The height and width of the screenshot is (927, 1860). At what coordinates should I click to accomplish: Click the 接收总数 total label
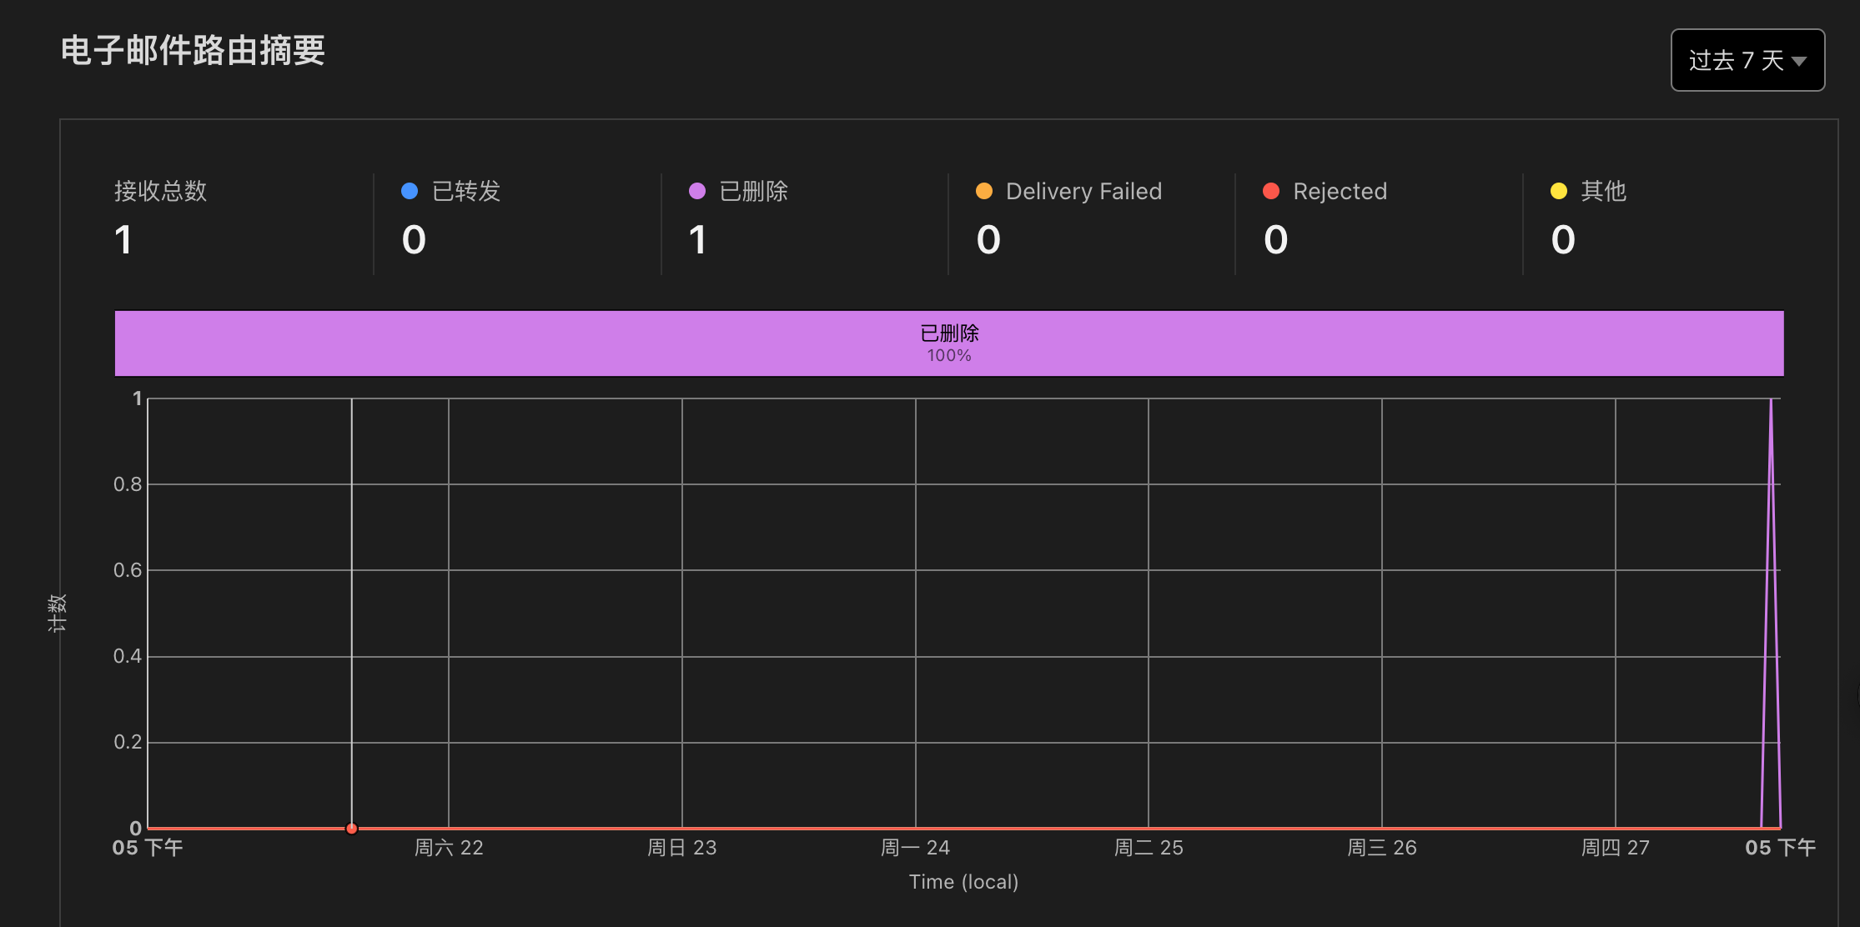(x=160, y=191)
